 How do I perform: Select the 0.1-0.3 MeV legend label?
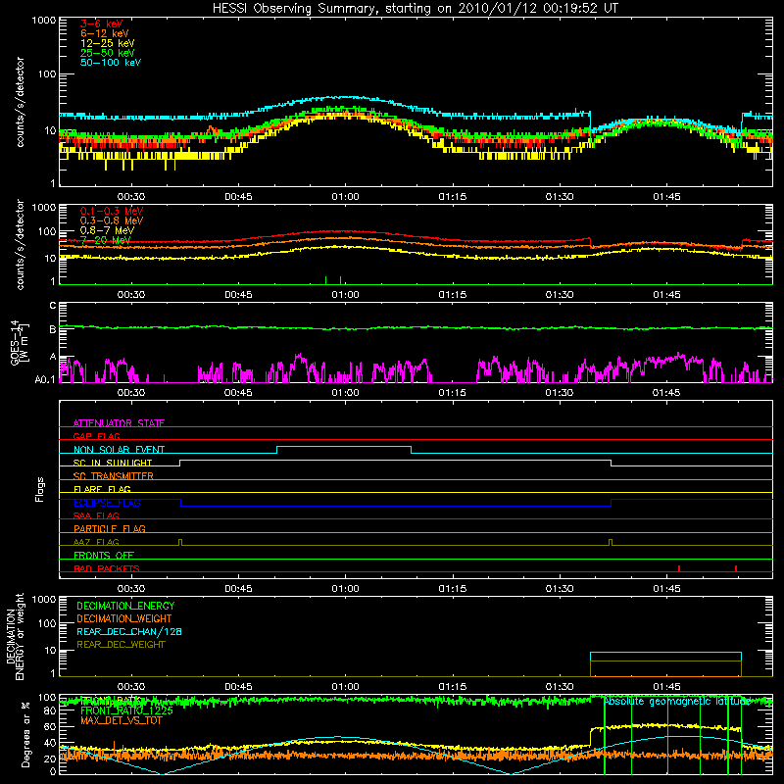coord(112,211)
